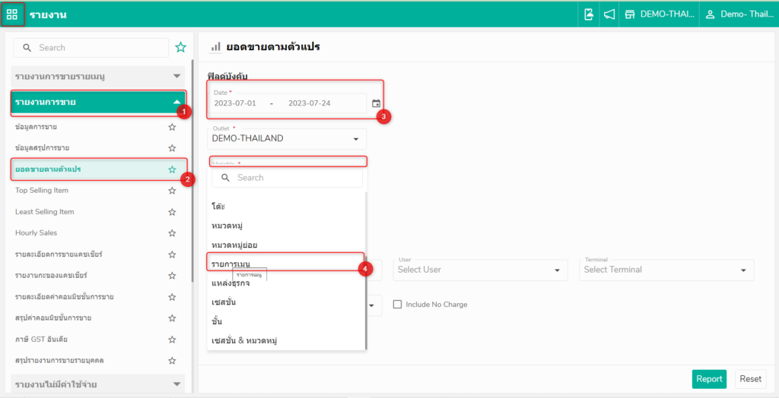Open the main apps grid menu
The image size is (779, 398).
(x=12, y=14)
